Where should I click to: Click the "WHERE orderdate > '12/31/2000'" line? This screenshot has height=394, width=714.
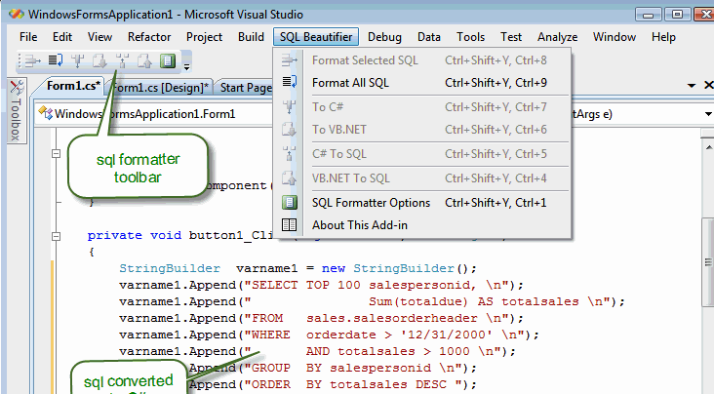click(x=330, y=335)
